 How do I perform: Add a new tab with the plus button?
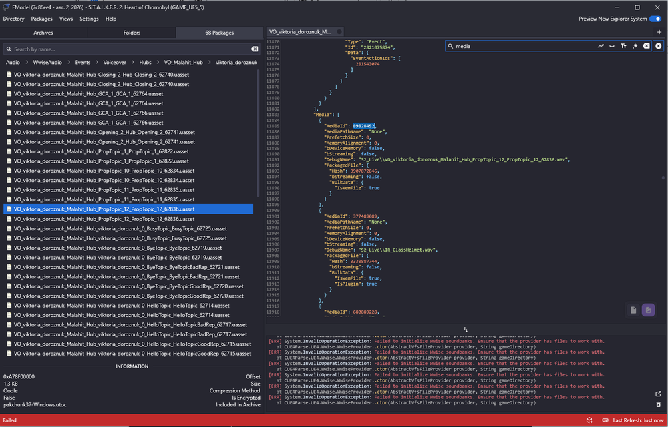tap(659, 32)
